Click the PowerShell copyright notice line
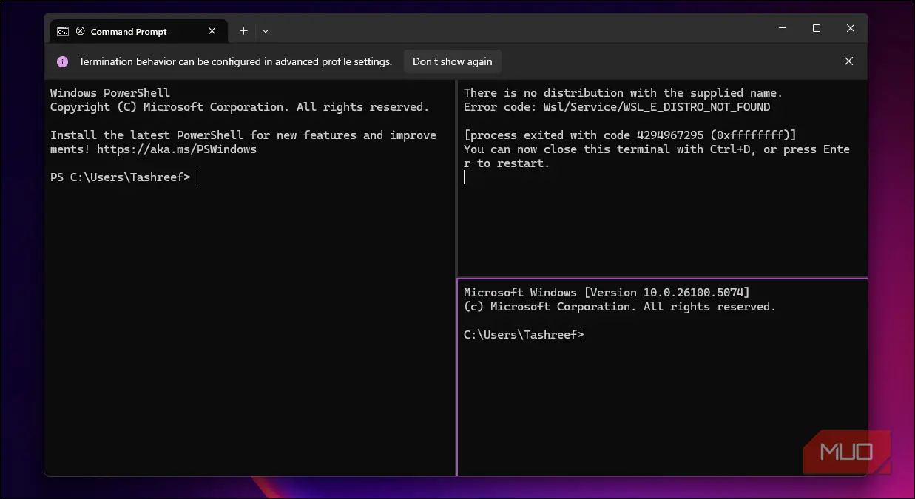 click(x=240, y=107)
